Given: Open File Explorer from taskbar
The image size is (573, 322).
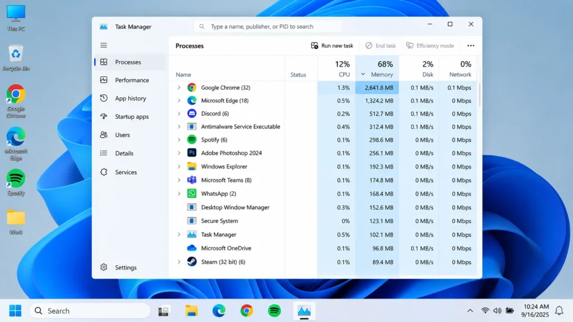Looking at the screenshot, I should click(191, 311).
